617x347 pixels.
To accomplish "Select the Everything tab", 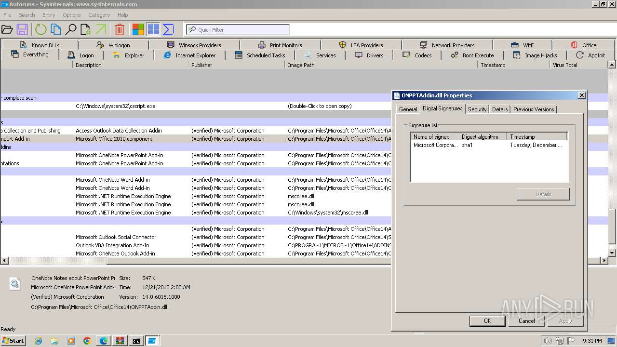I will point(30,54).
